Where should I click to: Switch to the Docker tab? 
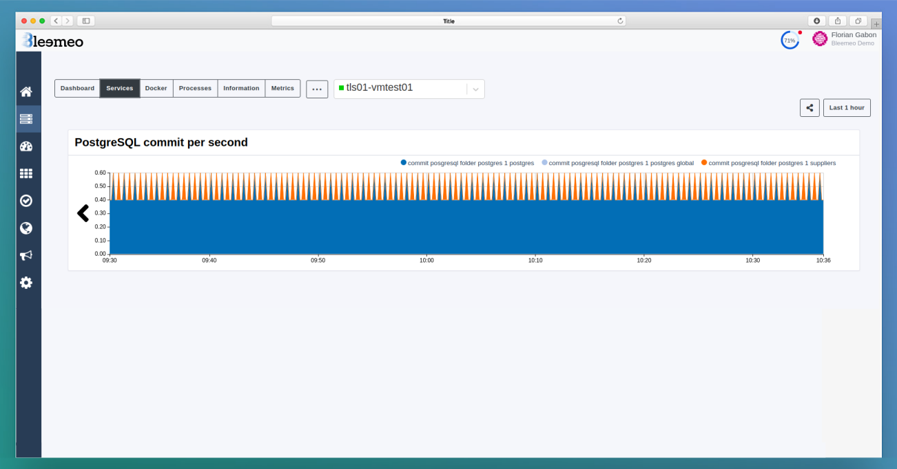coord(156,88)
